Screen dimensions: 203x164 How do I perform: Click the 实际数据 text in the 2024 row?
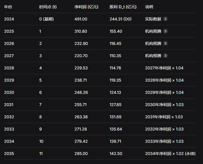click(153, 19)
